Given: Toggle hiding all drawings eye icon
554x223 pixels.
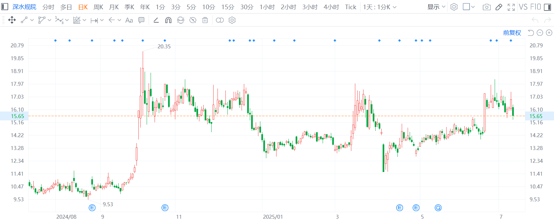Looking at the screenshot, I should 193,20.
